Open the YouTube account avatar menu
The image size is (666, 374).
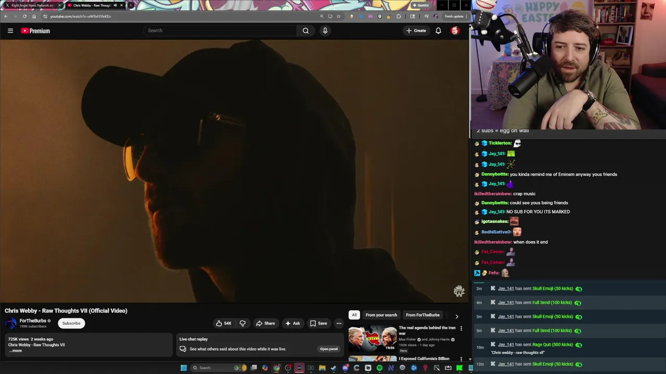455,31
